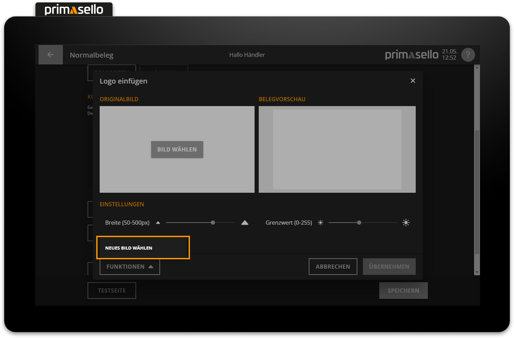This screenshot has height=338, width=514.
Task: Click the scrollbar down arrow
Action: (477, 272)
